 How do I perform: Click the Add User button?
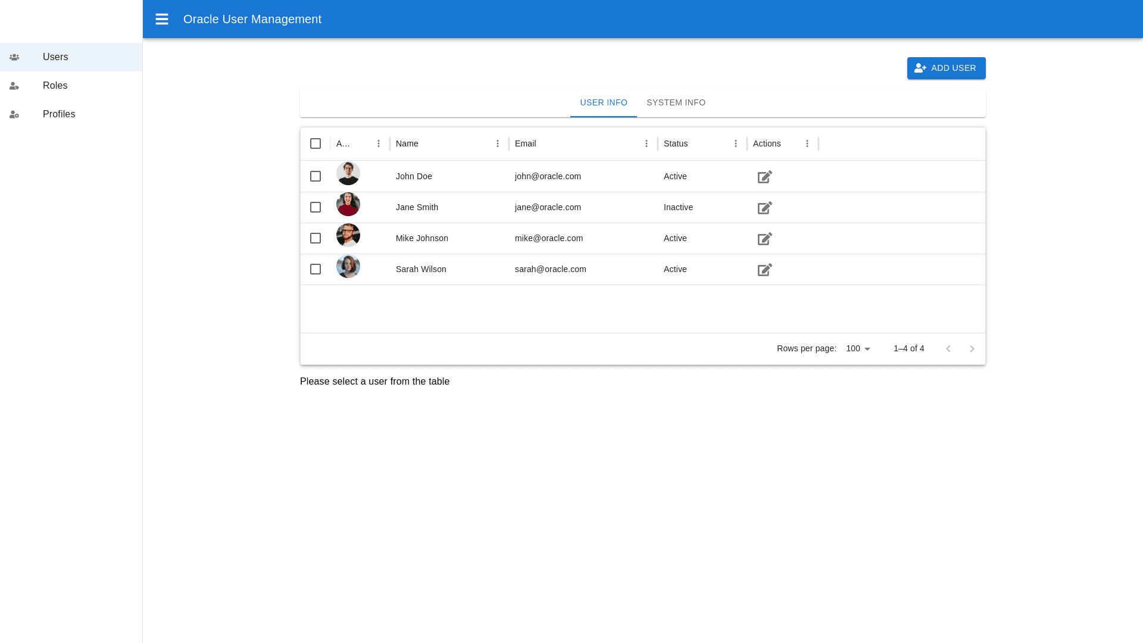click(x=946, y=68)
